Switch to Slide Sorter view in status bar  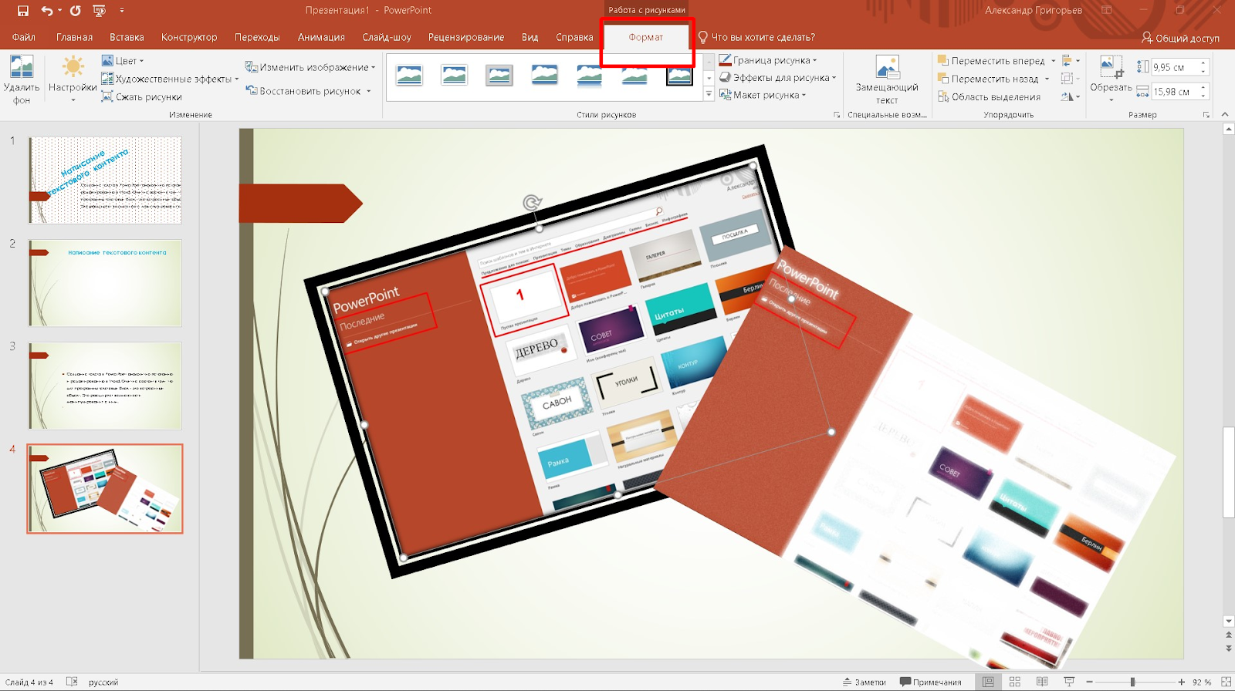[x=1015, y=682]
